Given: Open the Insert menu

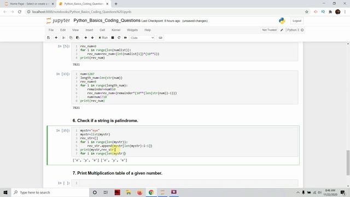Looking at the screenshot, I should pyautogui.click(x=89, y=30).
